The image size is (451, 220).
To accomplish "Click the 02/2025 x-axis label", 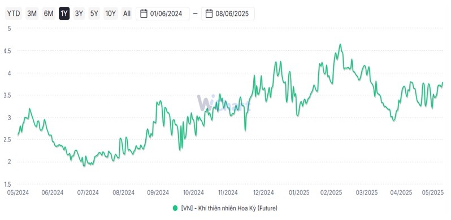I will pyautogui.click(x=331, y=192).
